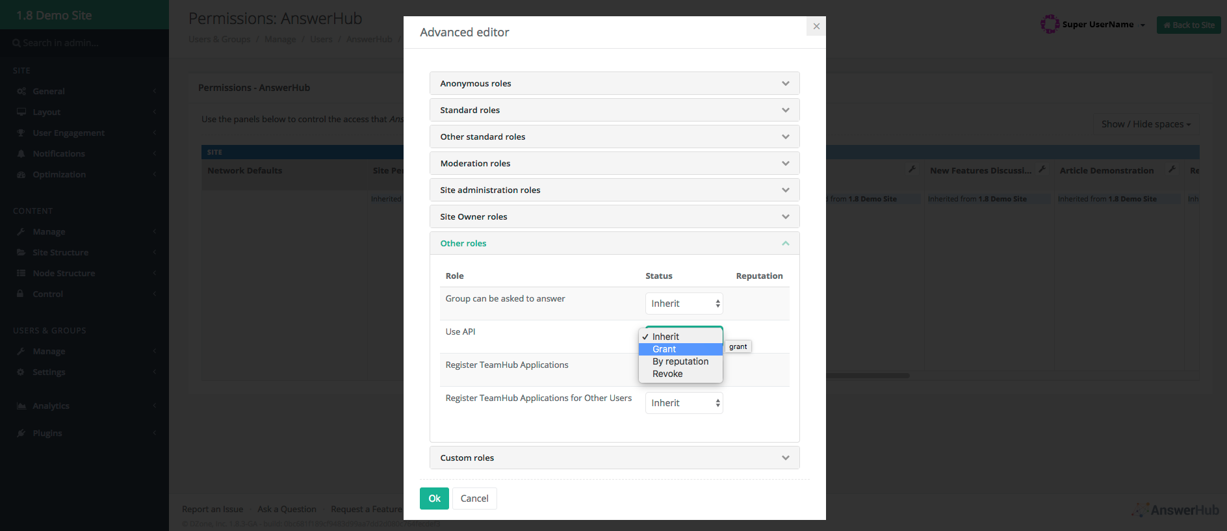Click the Plugins plug icon
Screen dimensions: 1227x531
coord(21,433)
